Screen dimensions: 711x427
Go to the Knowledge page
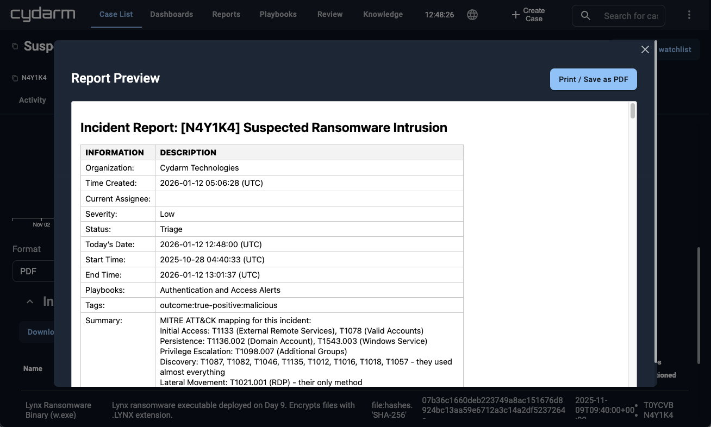(x=383, y=15)
